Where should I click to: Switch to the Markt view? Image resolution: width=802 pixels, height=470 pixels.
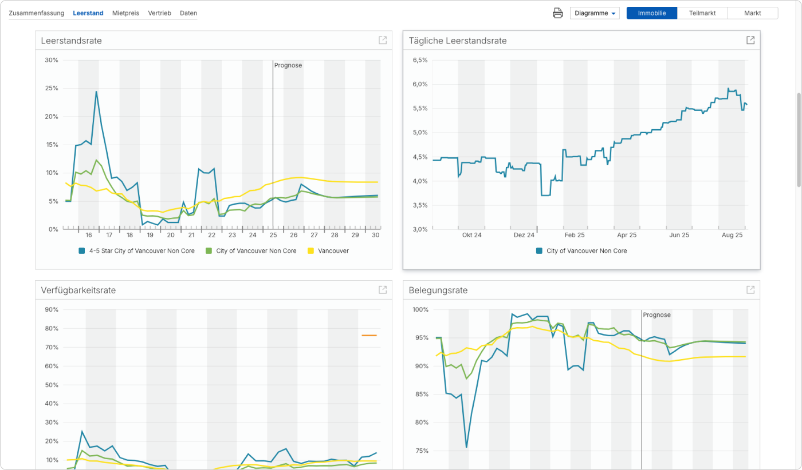752,13
